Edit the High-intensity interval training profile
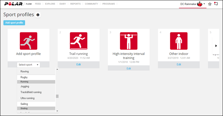Screen dimensions: 223x116 pyautogui.click(x=129, y=69)
